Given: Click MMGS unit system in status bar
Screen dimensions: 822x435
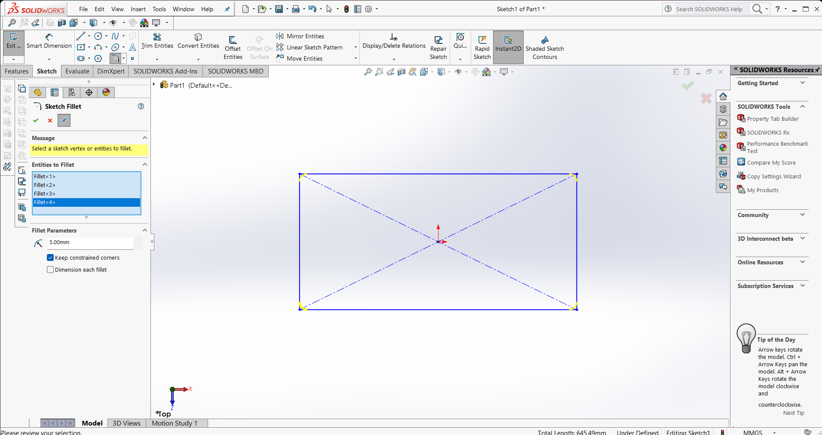Looking at the screenshot, I should click(753, 432).
